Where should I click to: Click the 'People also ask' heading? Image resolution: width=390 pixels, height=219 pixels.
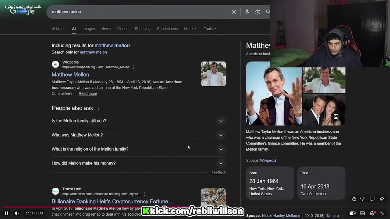(x=73, y=108)
